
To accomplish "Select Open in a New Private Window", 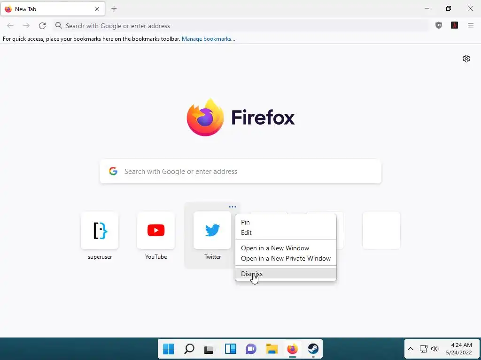I will pyautogui.click(x=286, y=258).
